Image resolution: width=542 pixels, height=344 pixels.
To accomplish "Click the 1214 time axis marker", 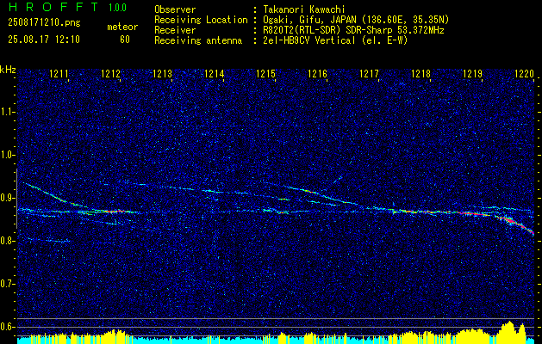I will [x=214, y=73].
